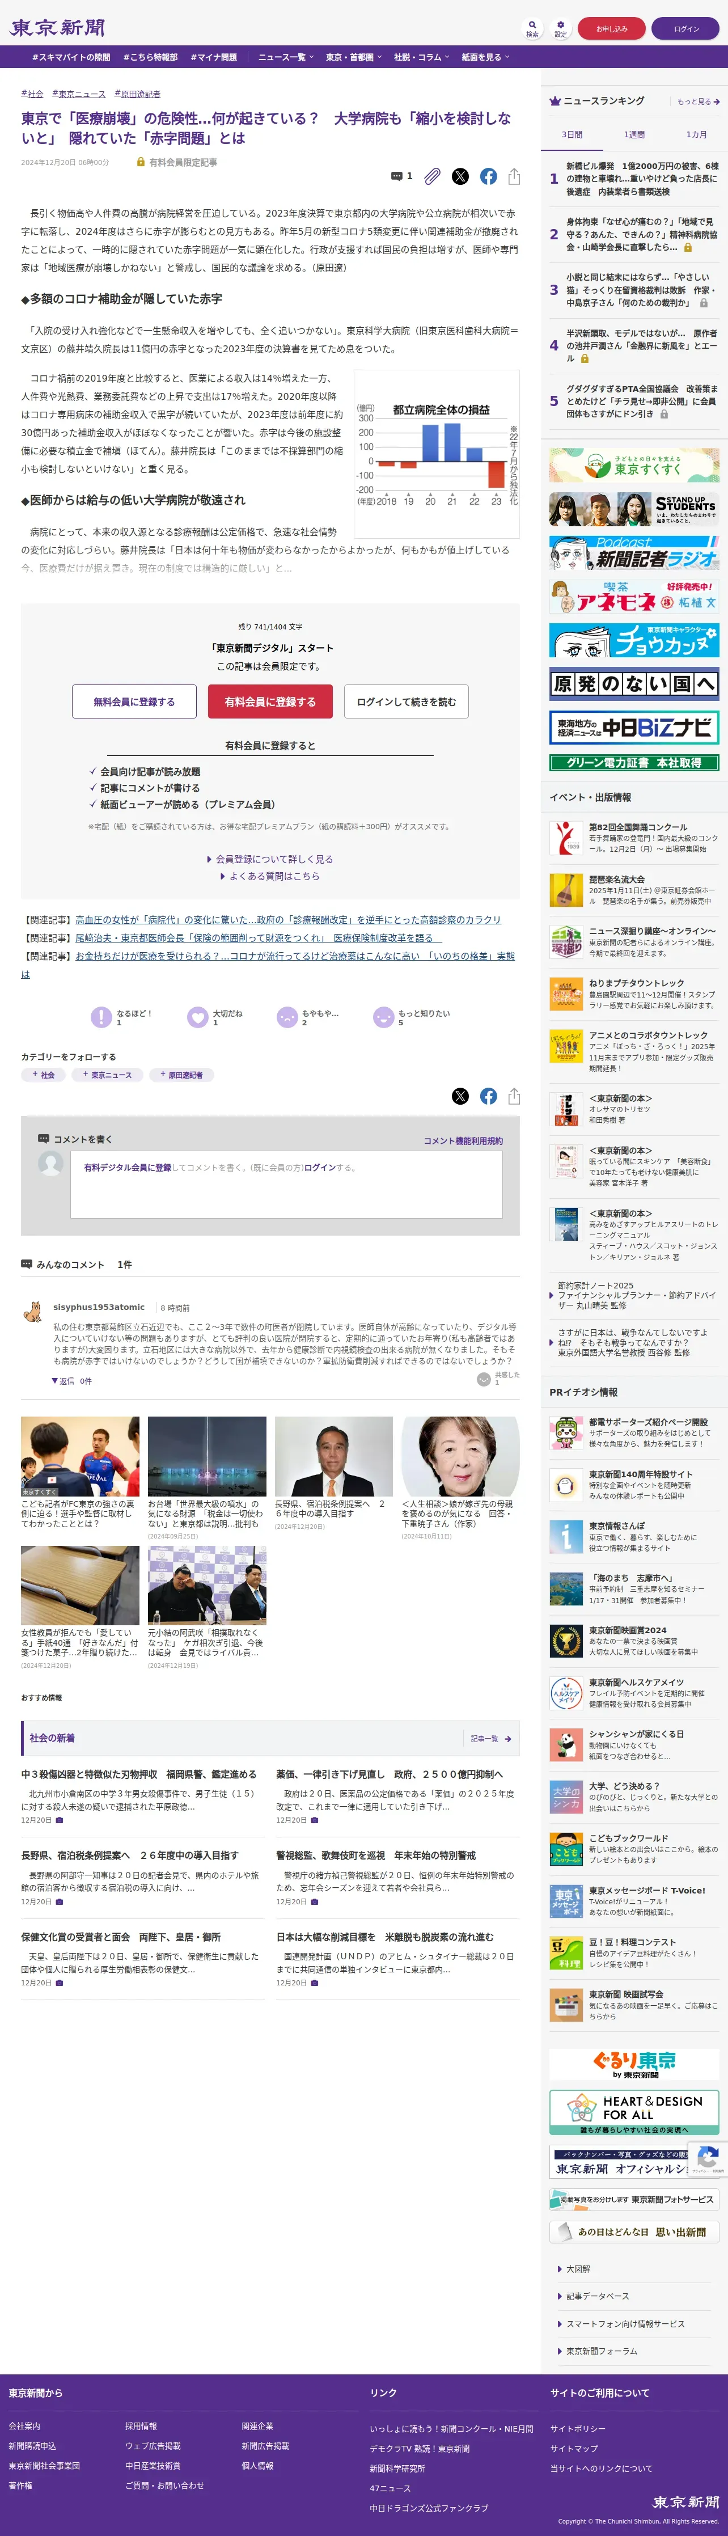The width and height of the screenshot is (728, 2536).
Task: Share on X using the icon below the category tags
Action: pos(459,1096)
